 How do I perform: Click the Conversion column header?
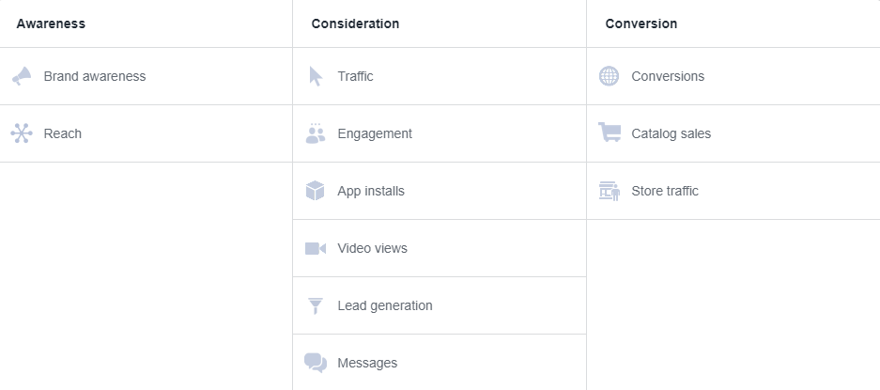[641, 23]
